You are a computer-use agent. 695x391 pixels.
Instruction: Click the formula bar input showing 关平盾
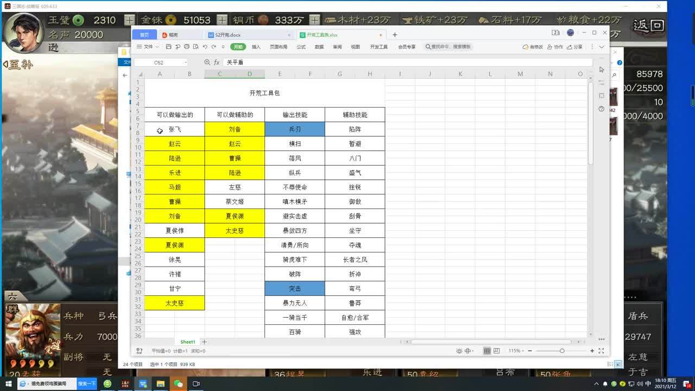407,62
